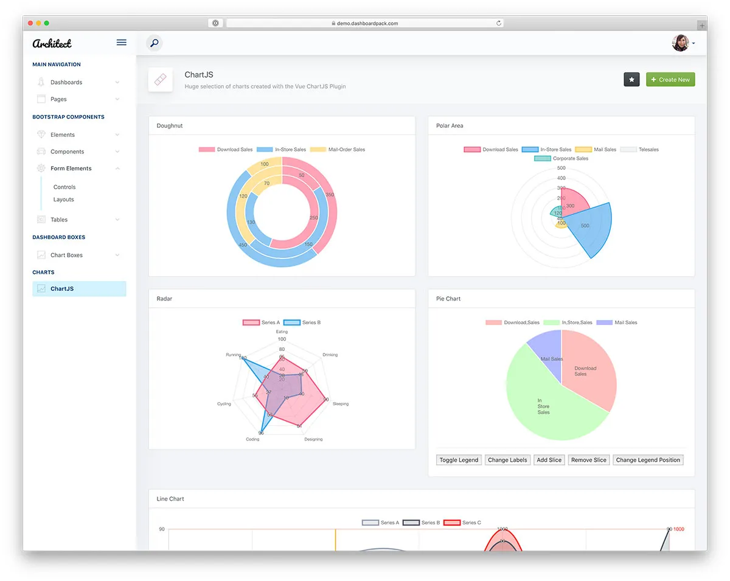
Task: Click the Toggle Legend button
Action: click(459, 460)
